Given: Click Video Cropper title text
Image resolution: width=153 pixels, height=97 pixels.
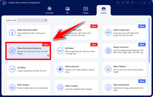Looking at the screenshot, I should (x=71, y=86).
